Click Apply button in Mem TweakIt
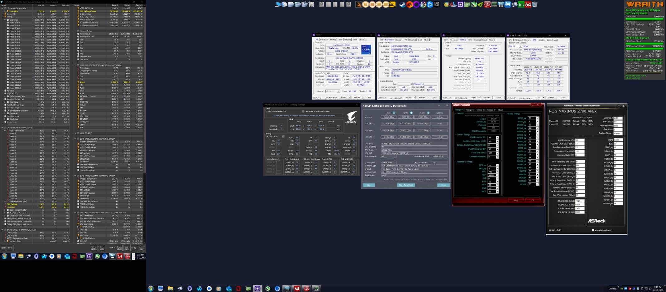Viewport: 666px width, 292px height. tap(516, 200)
